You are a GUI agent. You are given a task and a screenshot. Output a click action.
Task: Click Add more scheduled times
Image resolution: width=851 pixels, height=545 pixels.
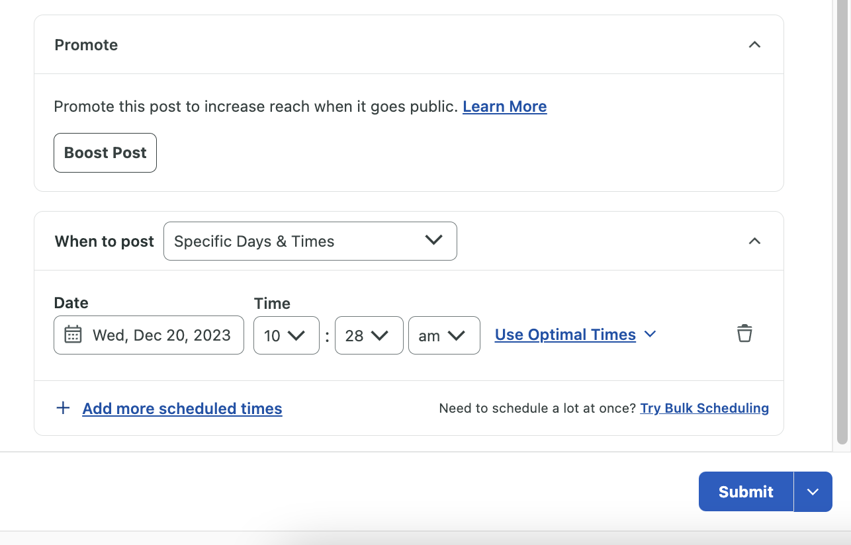click(x=181, y=408)
